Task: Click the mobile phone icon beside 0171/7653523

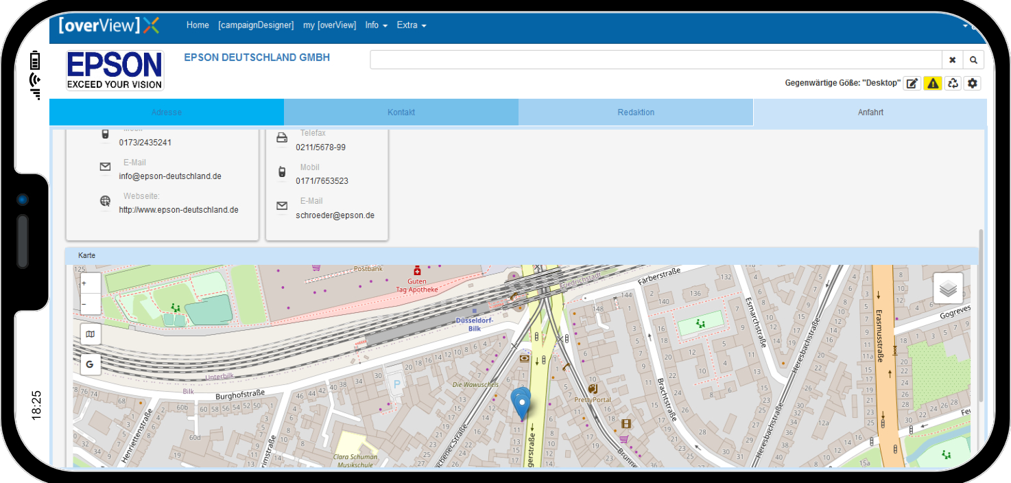Action: pyautogui.click(x=282, y=172)
